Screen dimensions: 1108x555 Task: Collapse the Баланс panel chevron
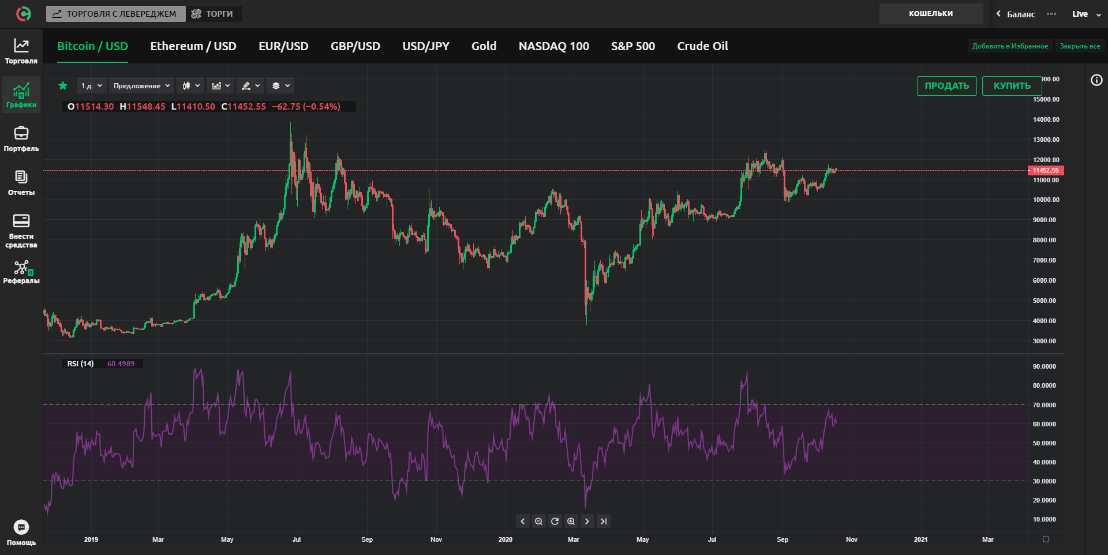pos(998,14)
